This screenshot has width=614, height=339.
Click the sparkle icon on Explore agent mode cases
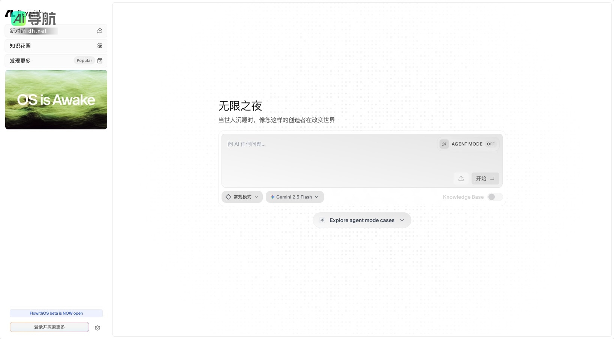pos(322,220)
